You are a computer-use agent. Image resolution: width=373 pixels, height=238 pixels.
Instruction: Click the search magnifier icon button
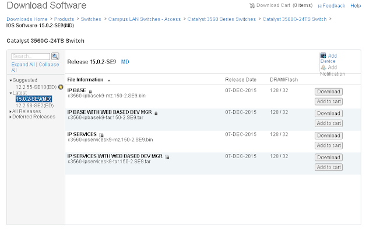(x=55, y=57)
